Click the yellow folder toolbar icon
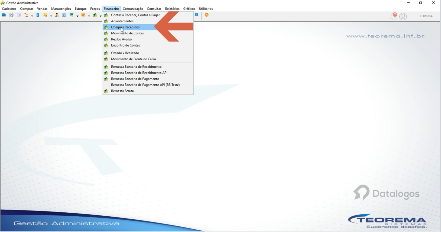 coord(46,15)
